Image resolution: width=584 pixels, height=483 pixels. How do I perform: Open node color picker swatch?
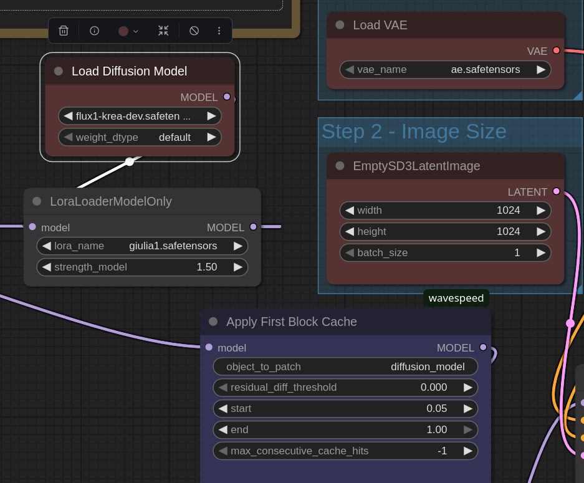click(128, 31)
